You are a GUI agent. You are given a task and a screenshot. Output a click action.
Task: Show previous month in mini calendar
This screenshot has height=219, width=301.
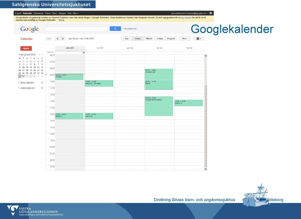(40, 55)
